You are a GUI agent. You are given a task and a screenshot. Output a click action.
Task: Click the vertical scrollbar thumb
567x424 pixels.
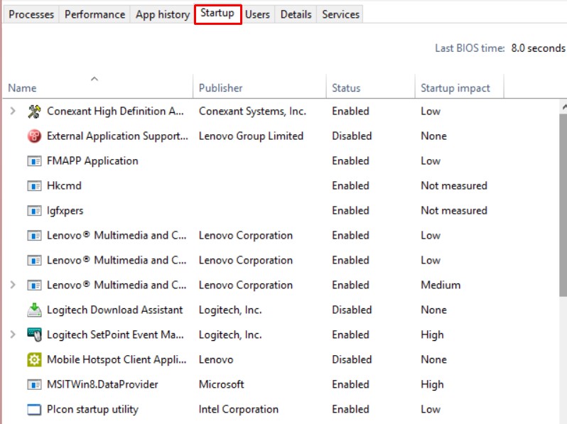coord(563,205)
